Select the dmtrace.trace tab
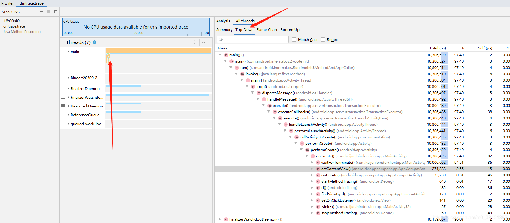The width and height of the screenshot is (510, 223). pos(32,3)
